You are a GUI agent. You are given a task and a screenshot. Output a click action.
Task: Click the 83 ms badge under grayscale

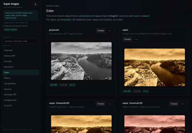(x=72, y=85)
